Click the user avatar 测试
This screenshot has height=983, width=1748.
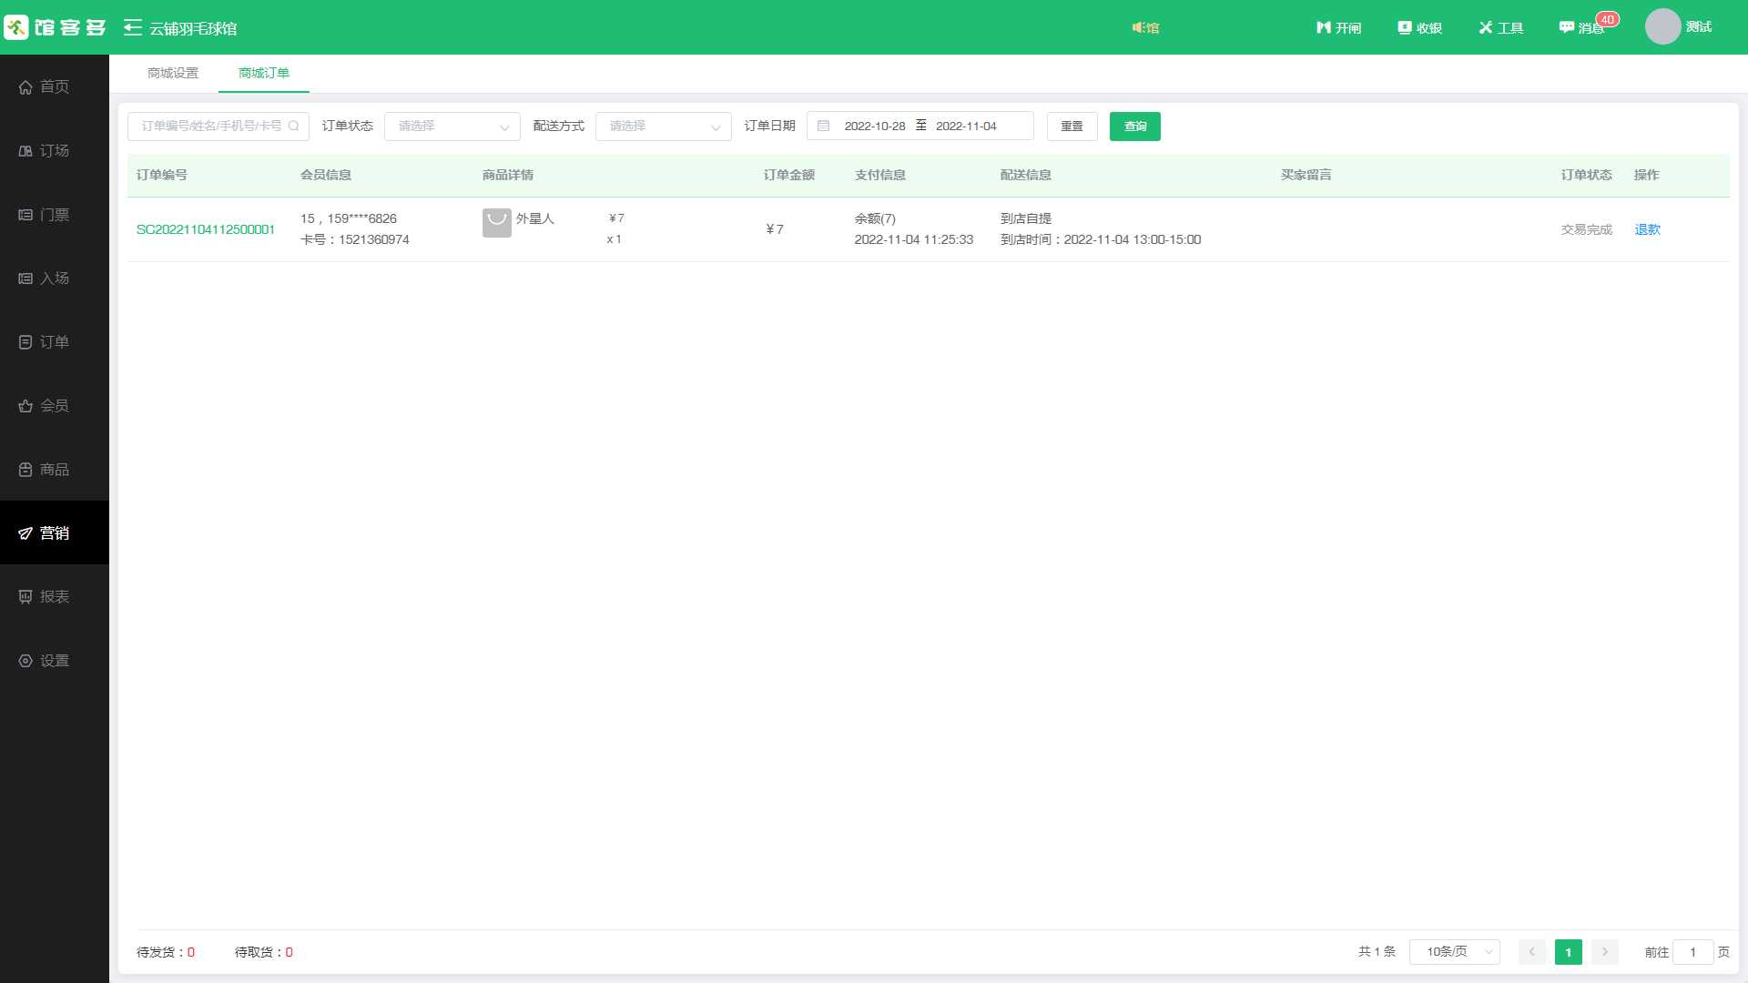tap(1662, 26)
